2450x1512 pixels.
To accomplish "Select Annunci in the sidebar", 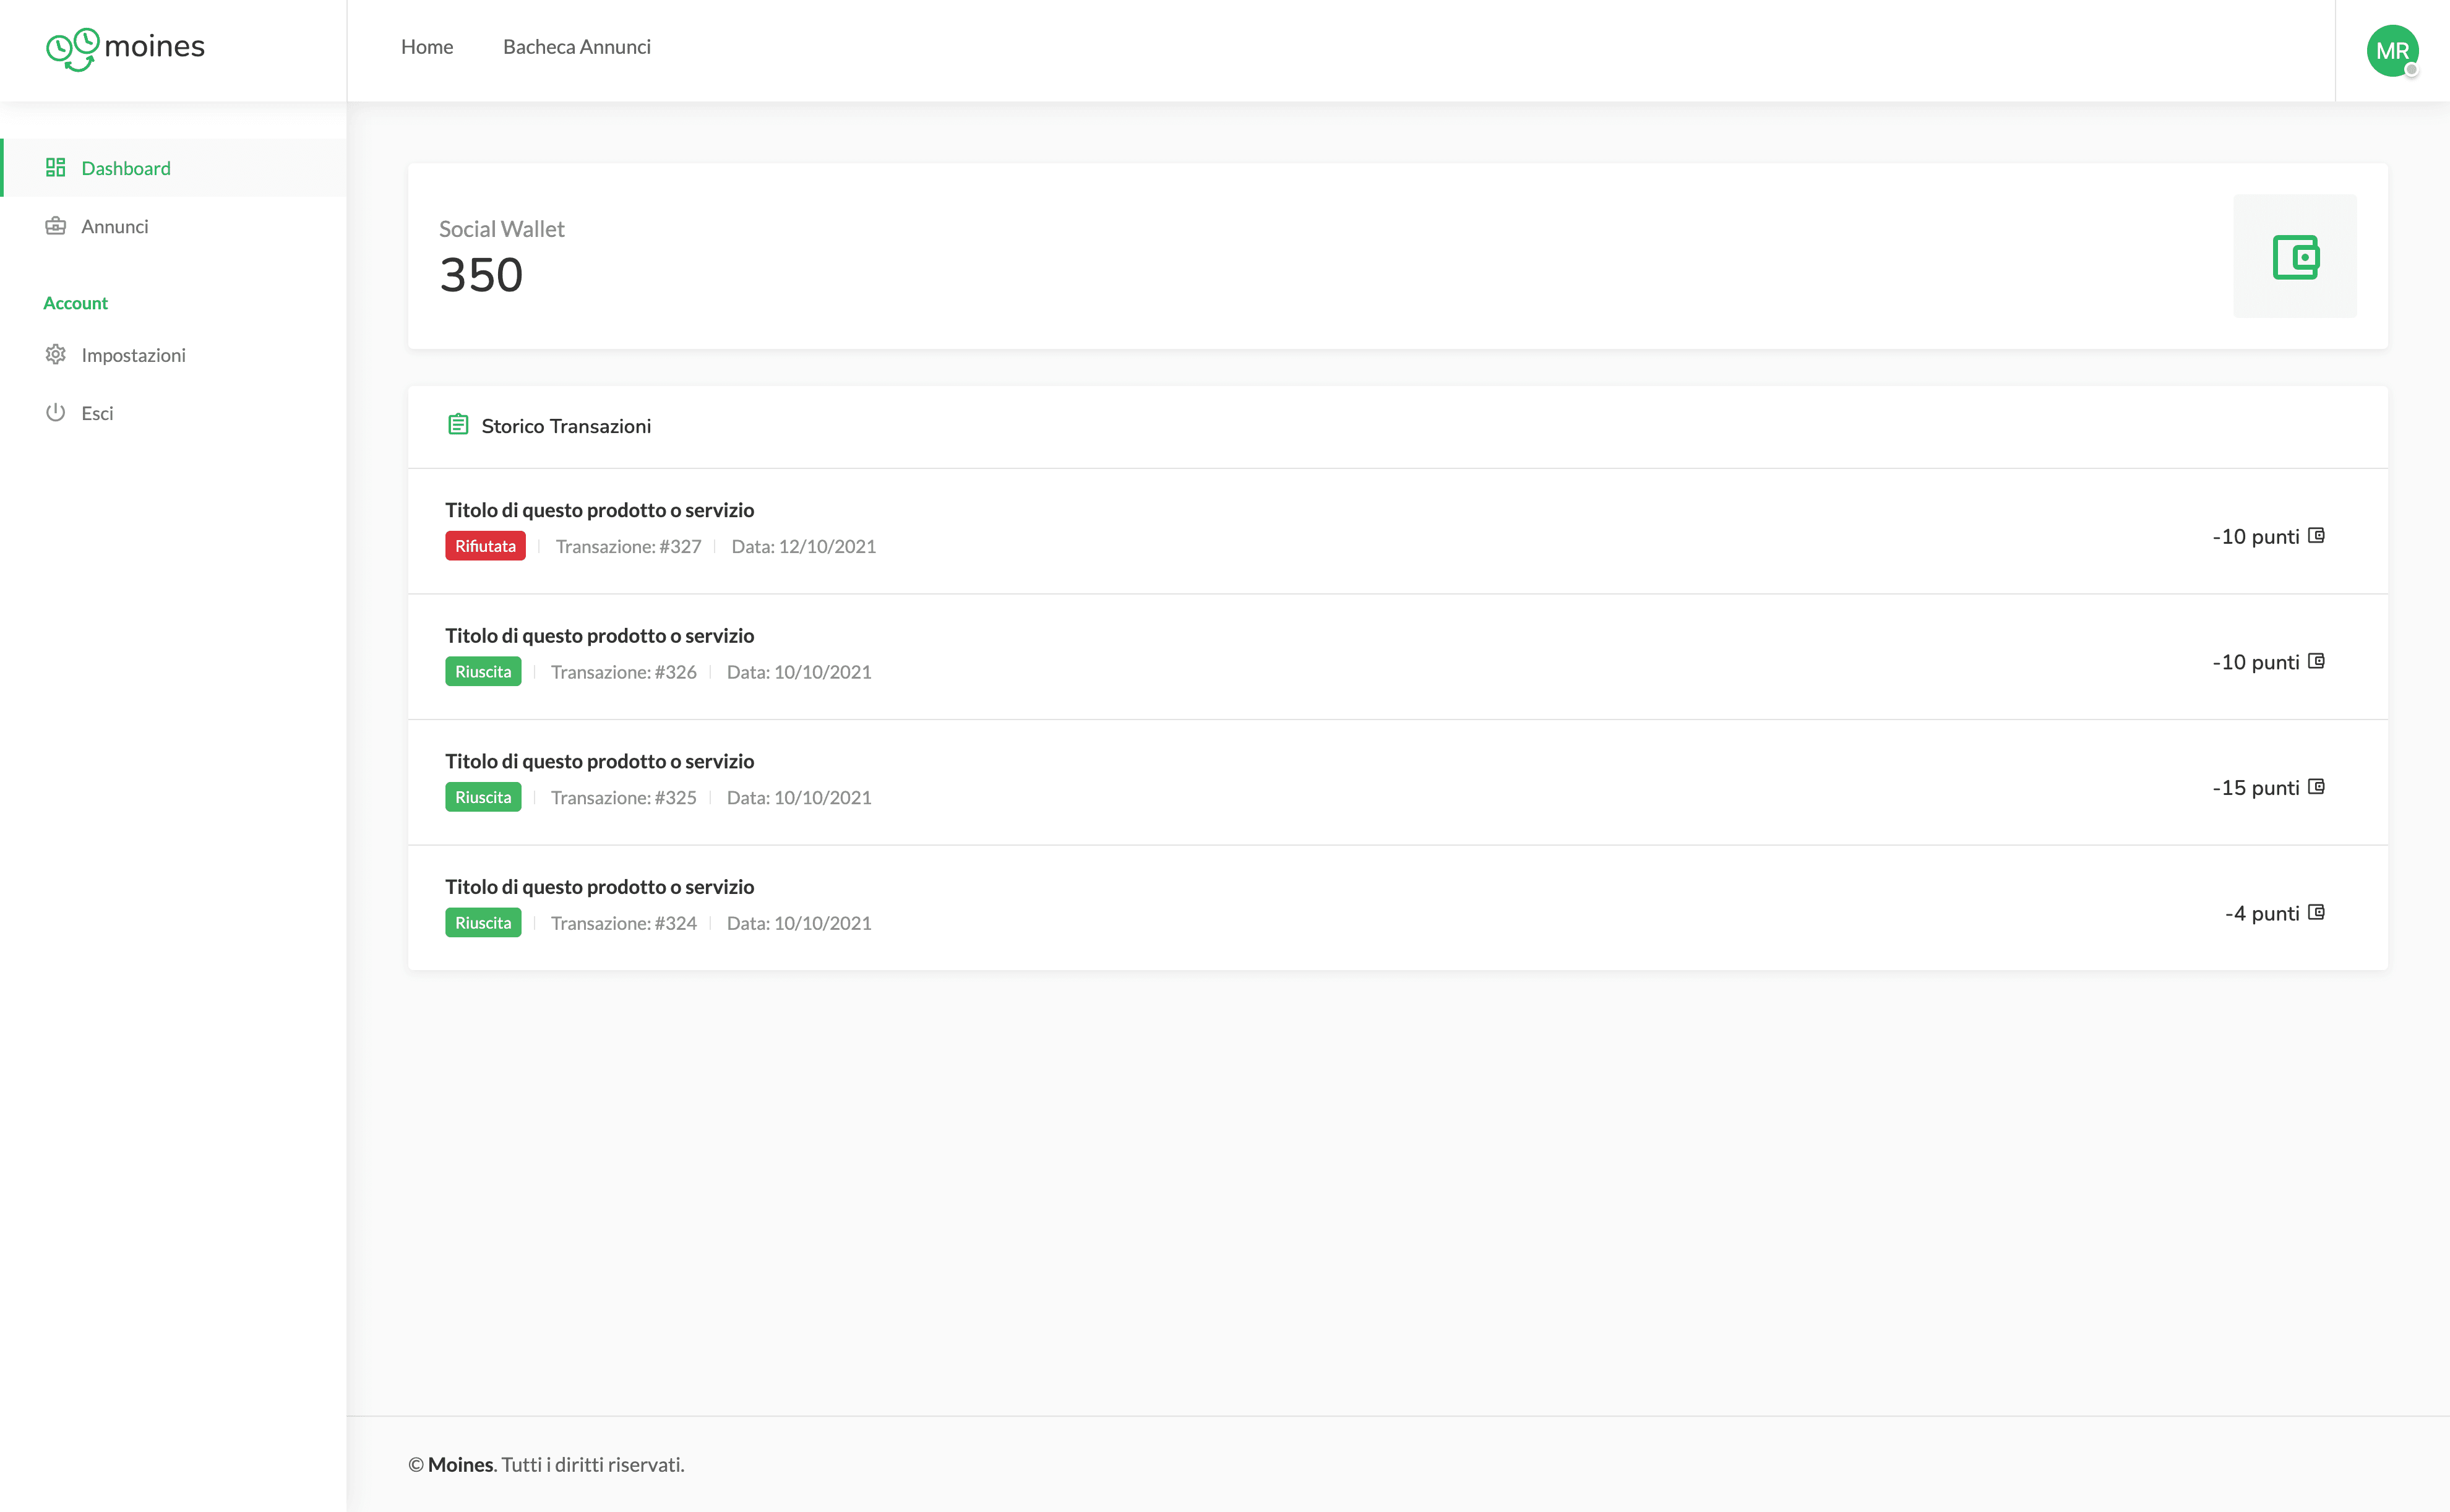I will click(x=115, y=227).
